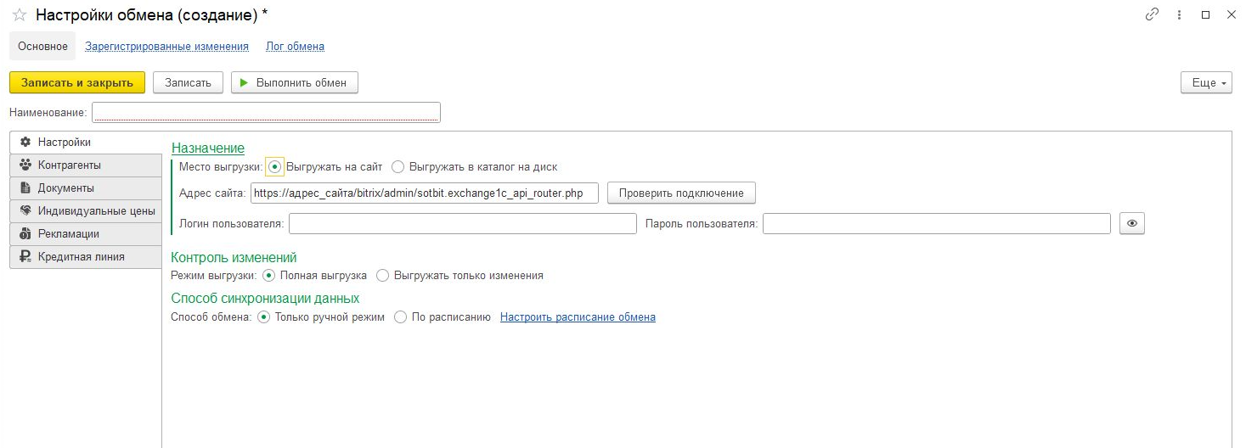Select Выгружать только изменения radio button

pos(382,276)
